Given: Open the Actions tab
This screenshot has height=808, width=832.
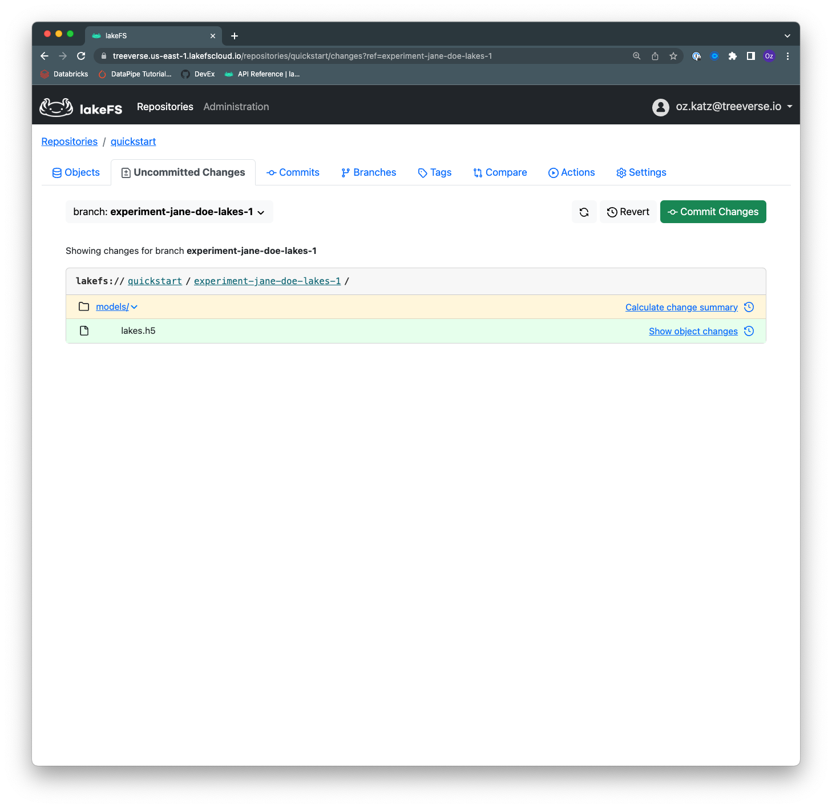Looking at the screenshot, I should click(x=571, y=172).
